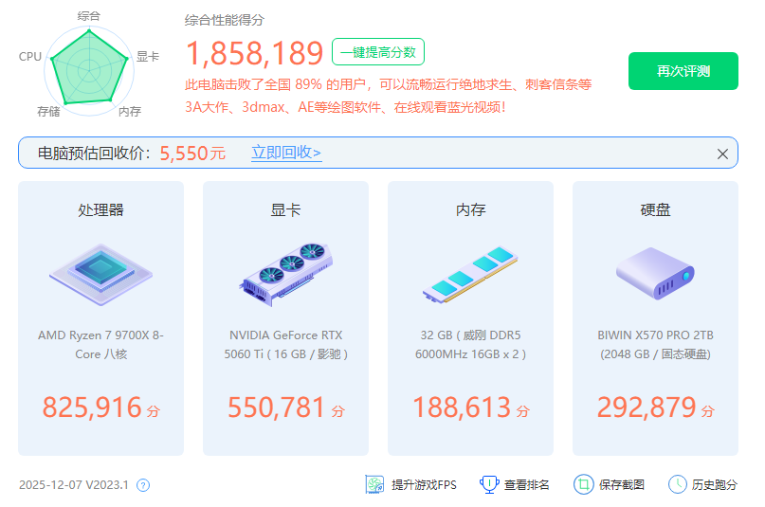Click the CPU label on radar chart
Screen dimensions: 765x507
[x=30, y=57]
